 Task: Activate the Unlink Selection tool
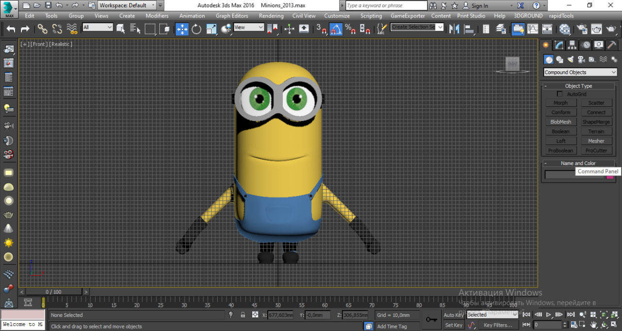[57, 29]
